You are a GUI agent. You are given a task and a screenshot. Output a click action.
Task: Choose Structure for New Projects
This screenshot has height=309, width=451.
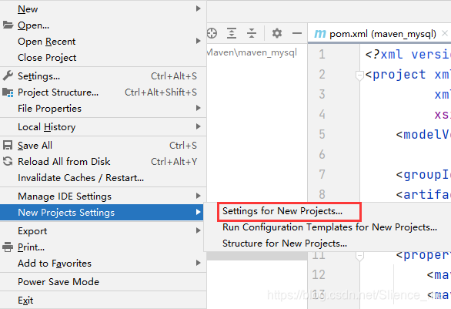(x=285, y=244)
